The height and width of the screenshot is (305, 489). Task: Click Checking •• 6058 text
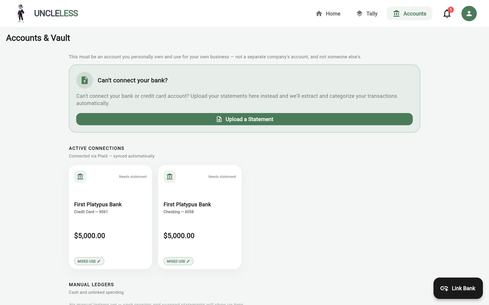pyautogui.click(x=179, y=212)
